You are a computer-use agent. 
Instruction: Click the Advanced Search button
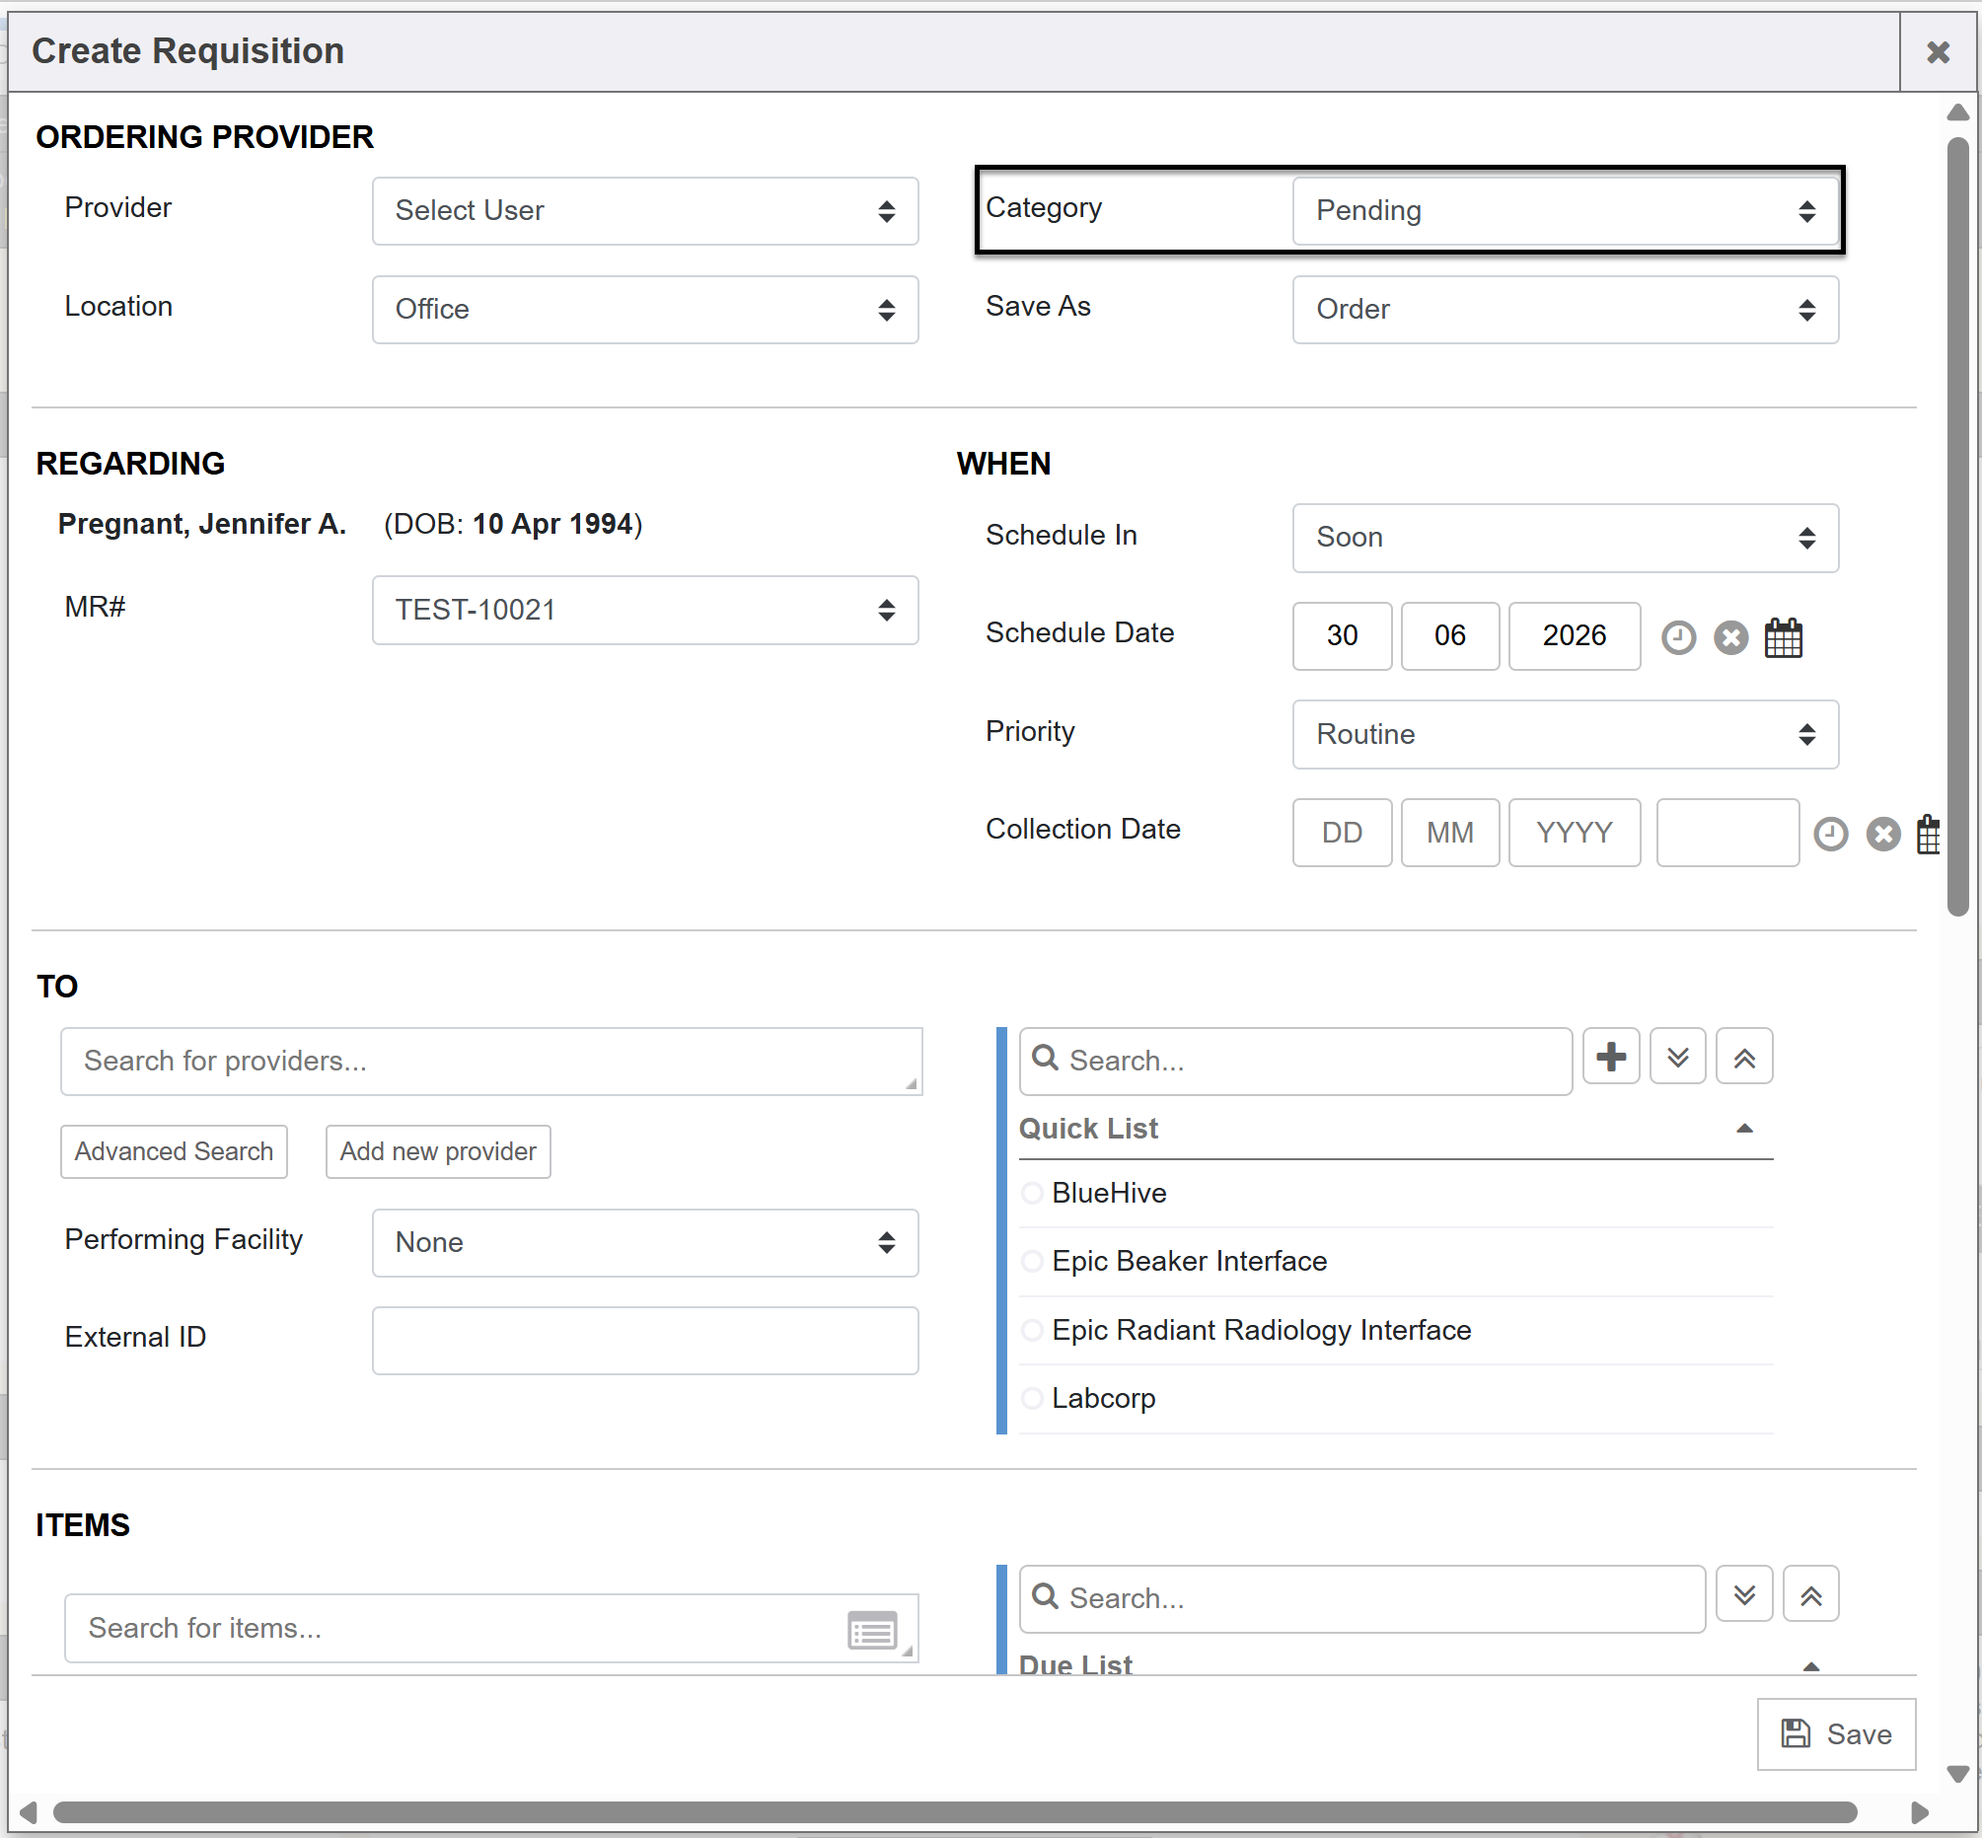point(174,1151)
